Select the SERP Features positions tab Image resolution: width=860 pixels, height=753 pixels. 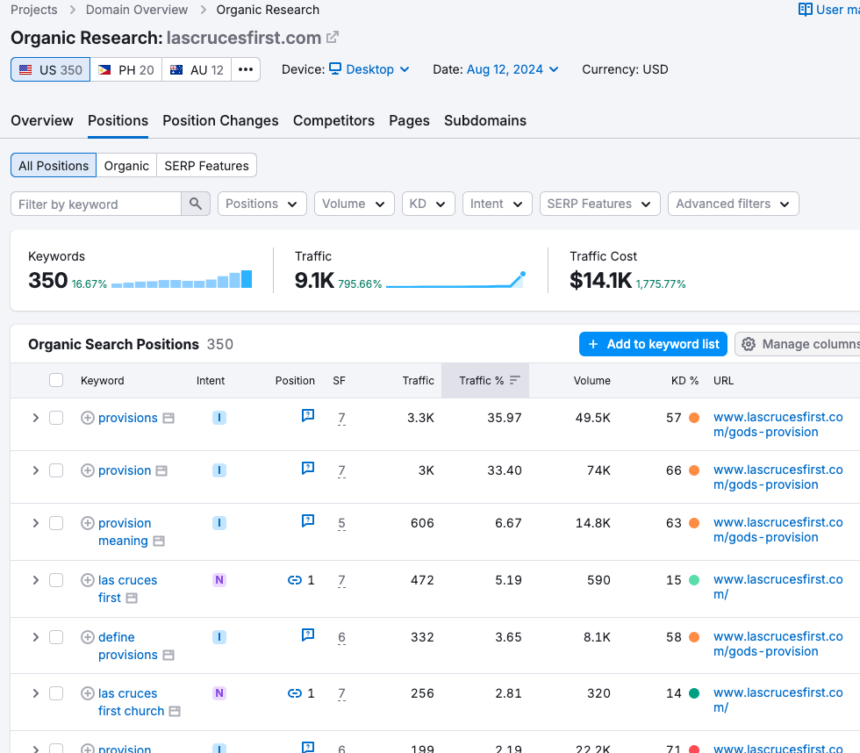(207, 166)
